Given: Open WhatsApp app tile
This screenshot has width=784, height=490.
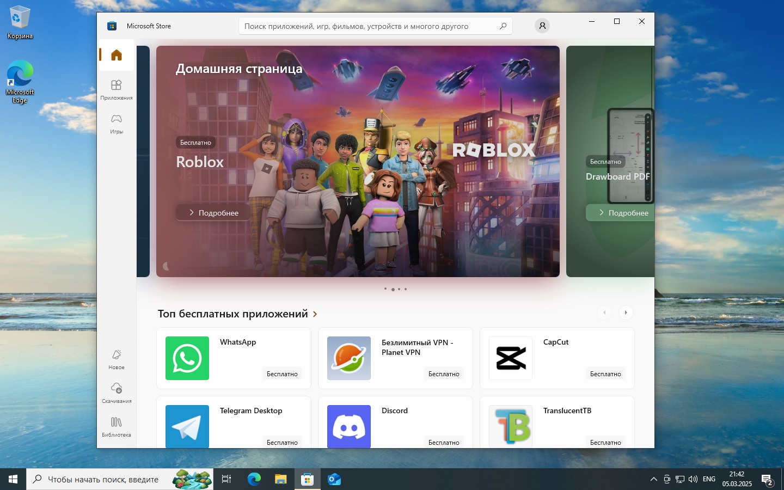Looking at the screenshot, I should click(234, 358).
